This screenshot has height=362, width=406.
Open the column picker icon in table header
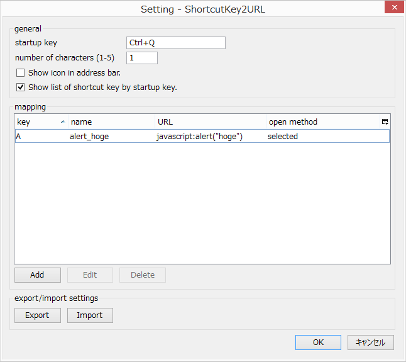385,122
